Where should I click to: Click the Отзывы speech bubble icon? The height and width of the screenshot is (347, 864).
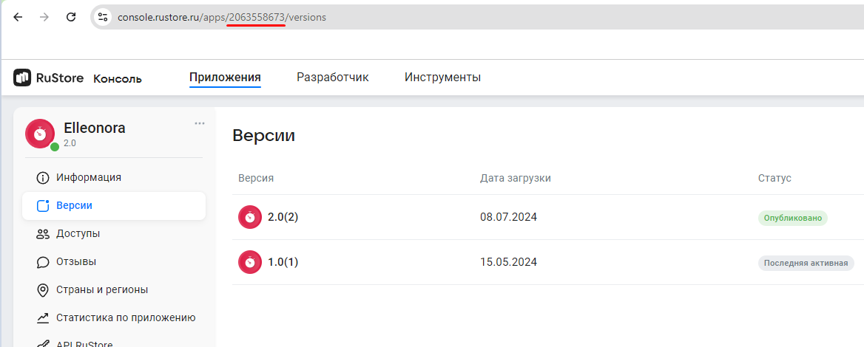pyautogui.click(x=43, y=262)
